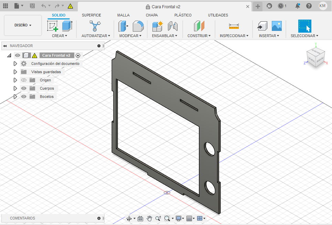The height and width of the screenshot is (225, 332).
Task: Collapse the NAVEGADOR panel with minus
Action: point(99,46)
